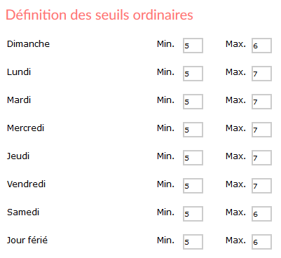Image resolution: width=281 pixels, height=258 pixels.
Task: Click the Vendredi Min. field
Action: tap(193, 186)
